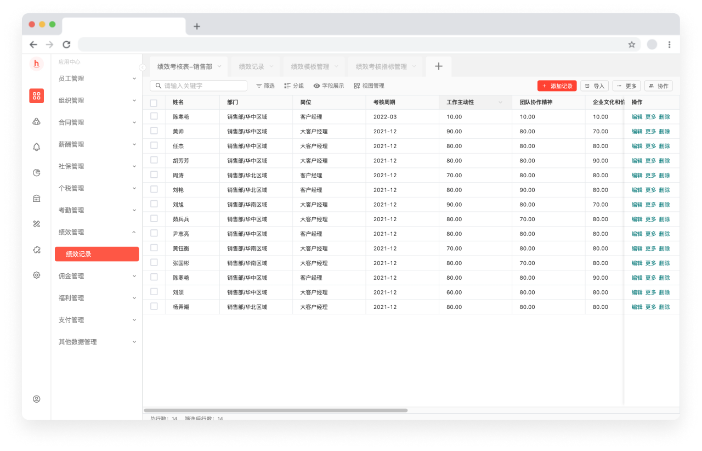Select the checkbox for 杨弄潮 row

[154, 307]
